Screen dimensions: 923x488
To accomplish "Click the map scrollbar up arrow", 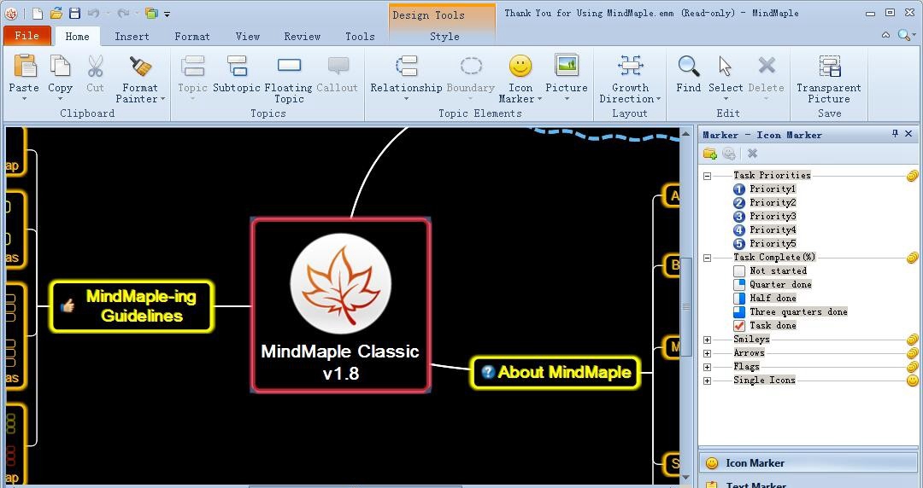I will tap(685, 134).
